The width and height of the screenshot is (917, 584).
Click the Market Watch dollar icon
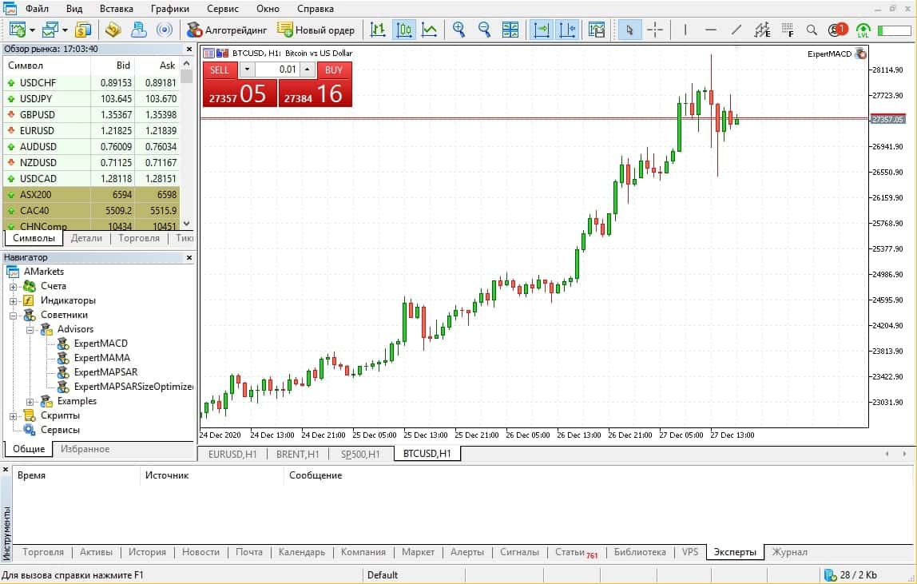(84, 30)
